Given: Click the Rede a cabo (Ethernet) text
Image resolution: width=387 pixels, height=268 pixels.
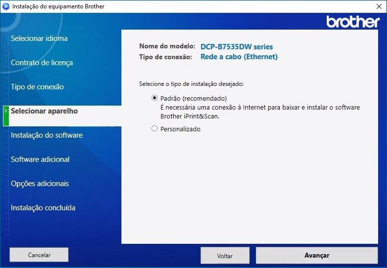Looking at the screenshot, I should [x=239, y=57].
